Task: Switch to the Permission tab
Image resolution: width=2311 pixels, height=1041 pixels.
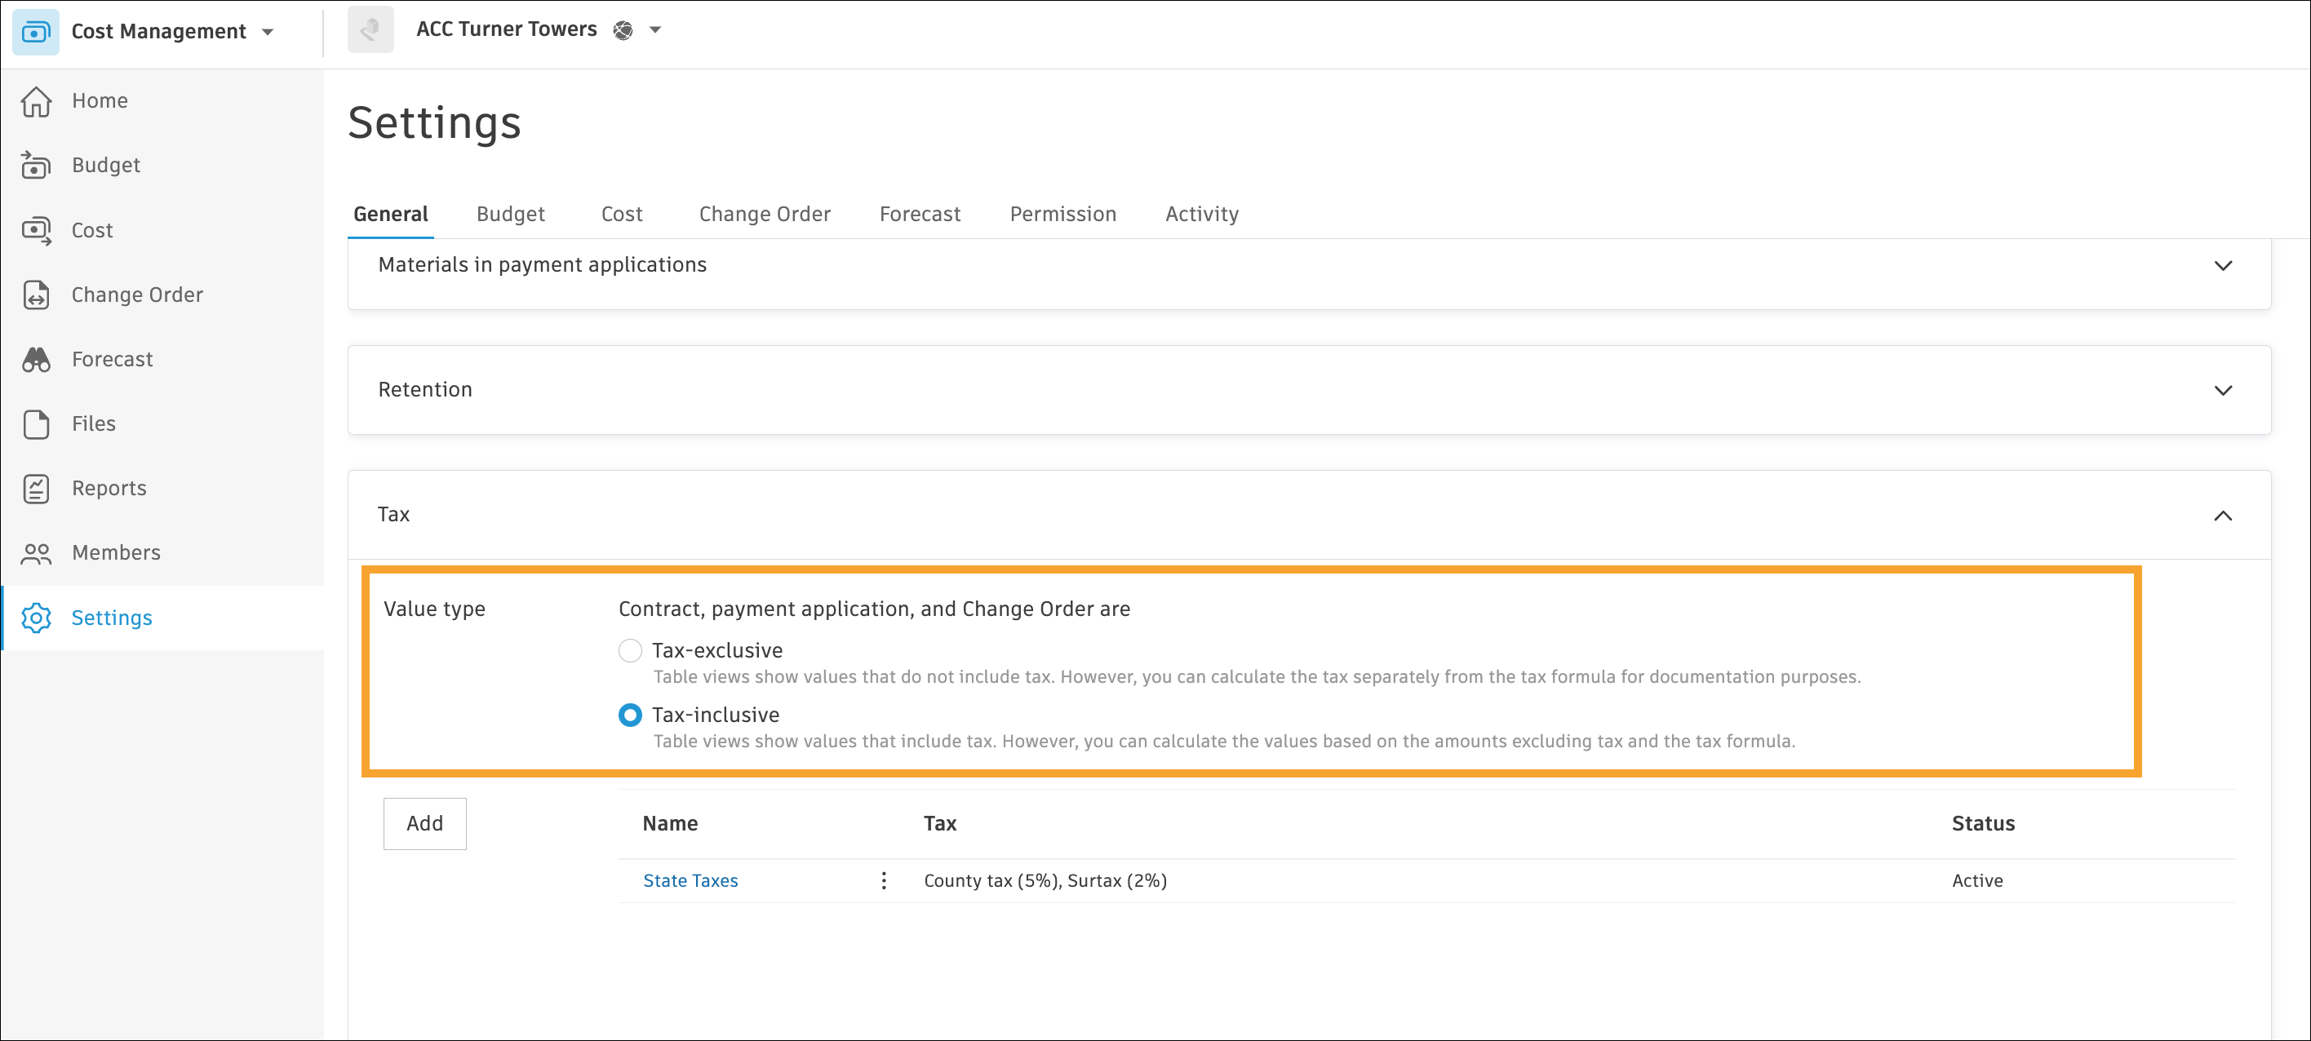Action: coord(1062,215)
